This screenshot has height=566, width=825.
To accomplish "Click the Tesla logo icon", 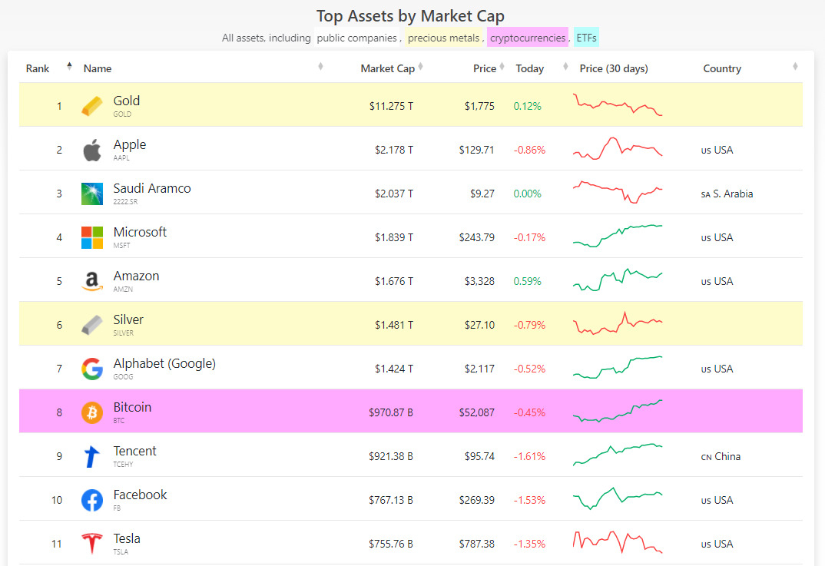I will click(92, 544).
